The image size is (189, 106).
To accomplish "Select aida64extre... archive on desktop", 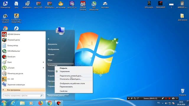I will coord(27,5).
